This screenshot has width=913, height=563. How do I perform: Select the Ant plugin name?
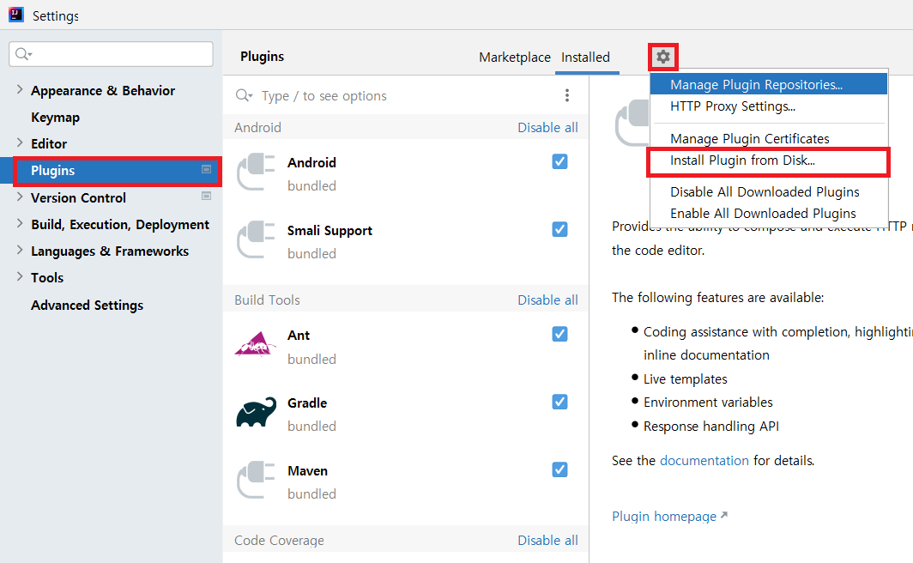pos(298,336)
